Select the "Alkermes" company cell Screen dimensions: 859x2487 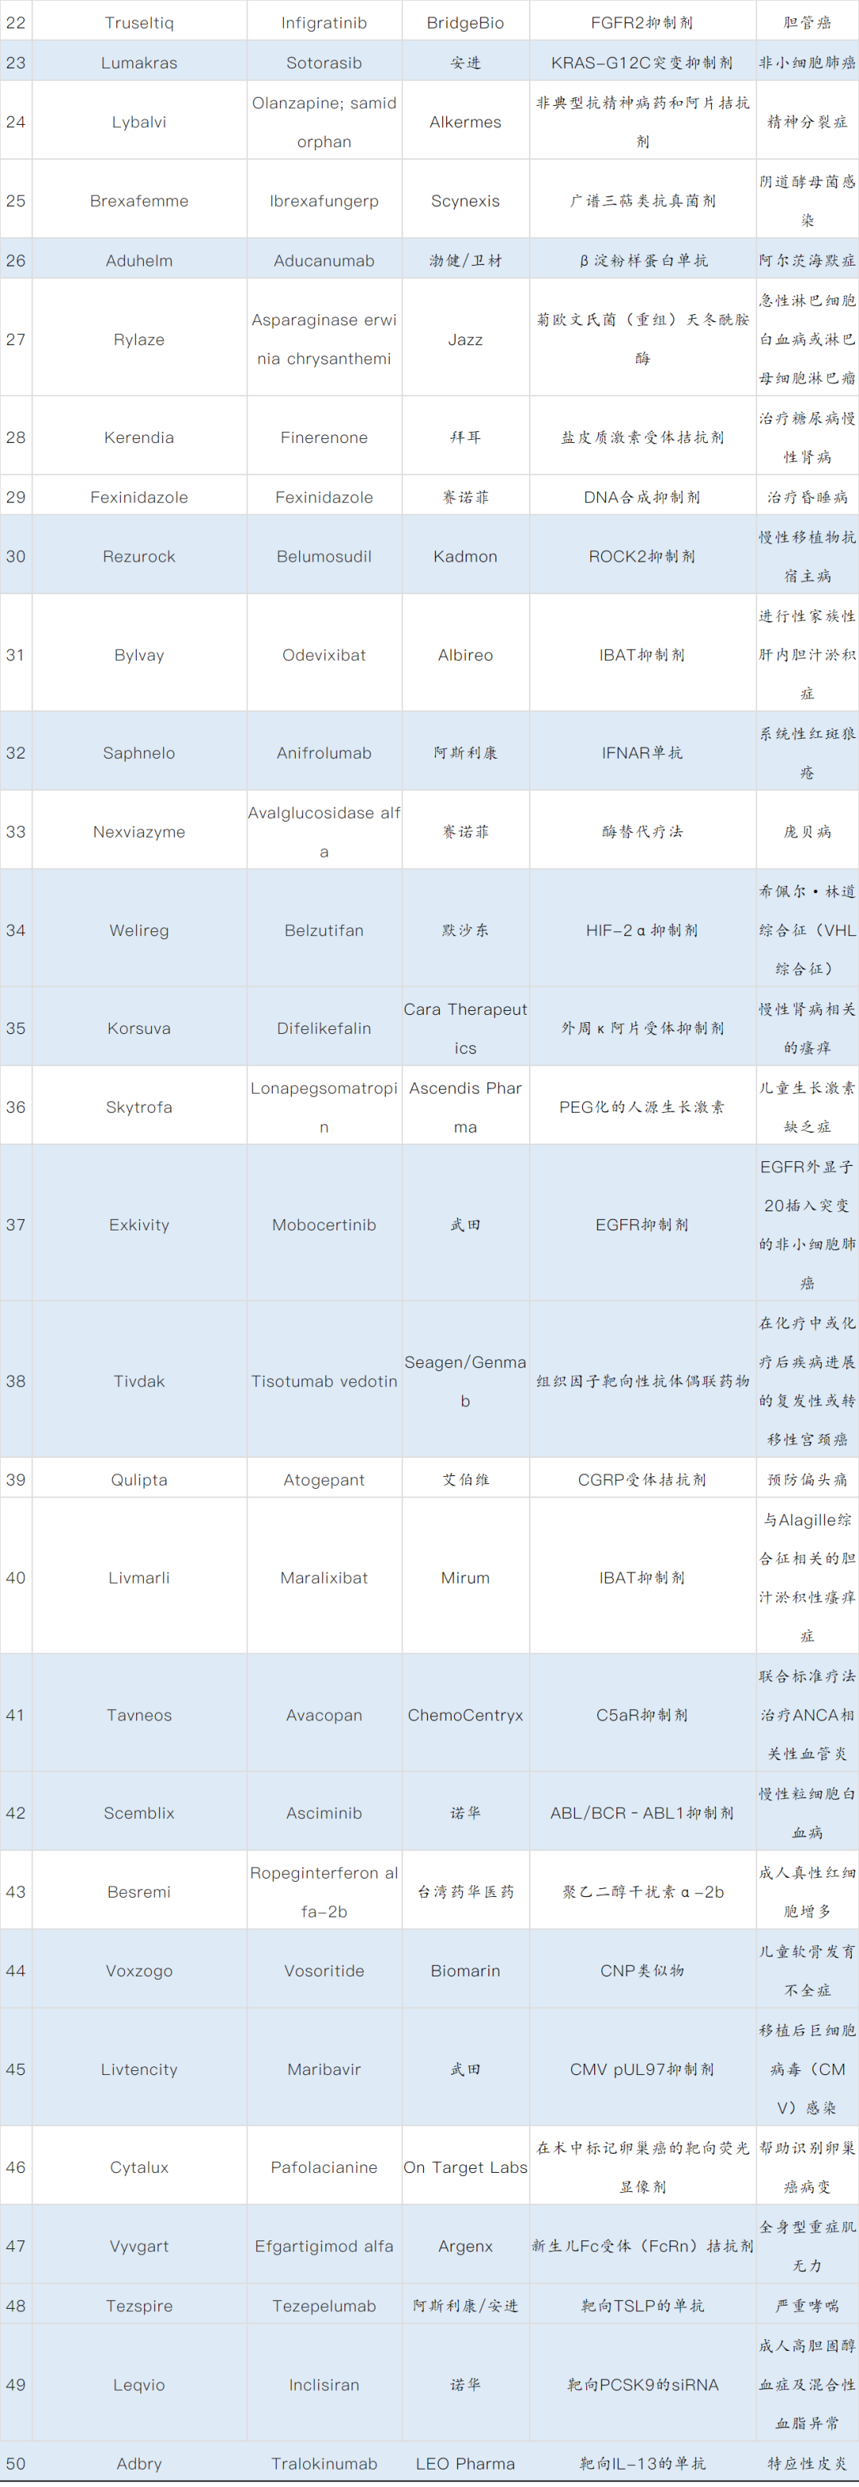(x=465, y=122)
